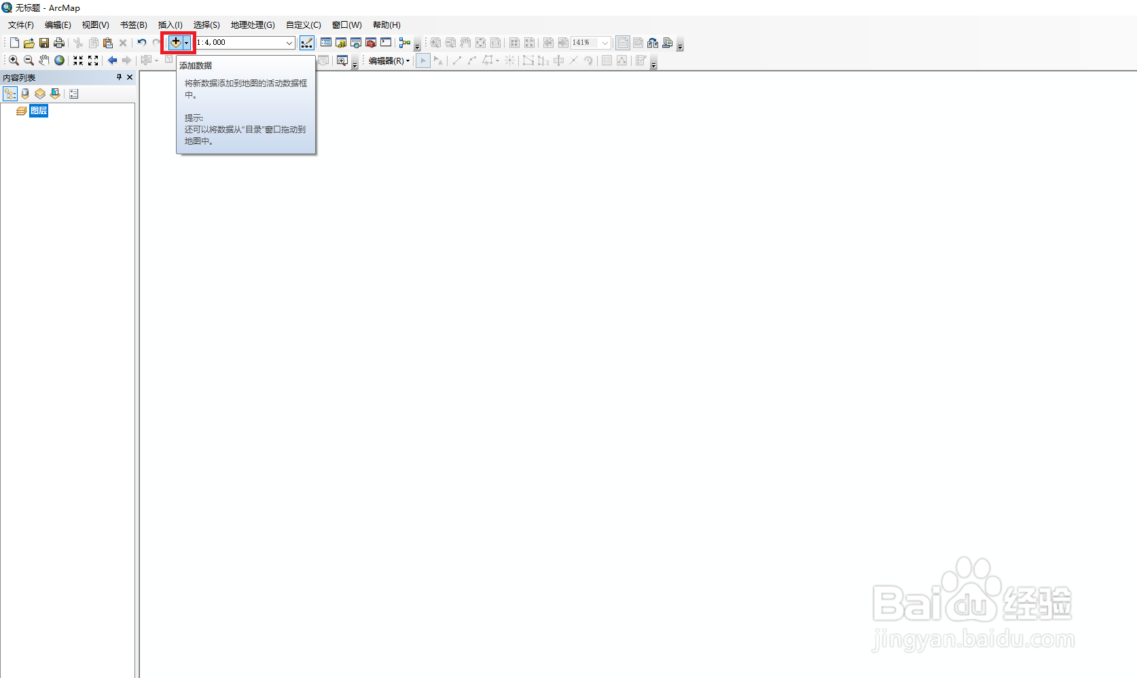
Task: Zoom to full extent globe
Action: pyautogui.click(x=59, y=60)
